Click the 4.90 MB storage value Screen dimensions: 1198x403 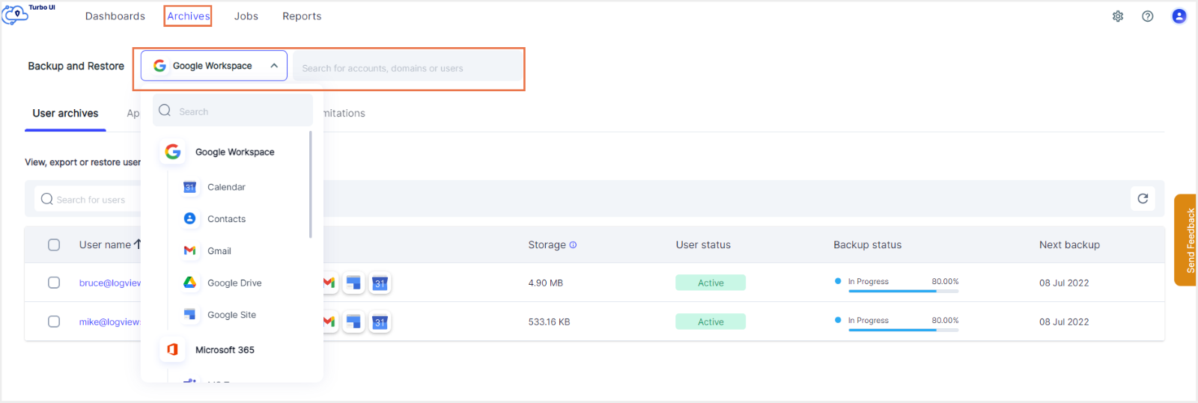coord(545,283)
